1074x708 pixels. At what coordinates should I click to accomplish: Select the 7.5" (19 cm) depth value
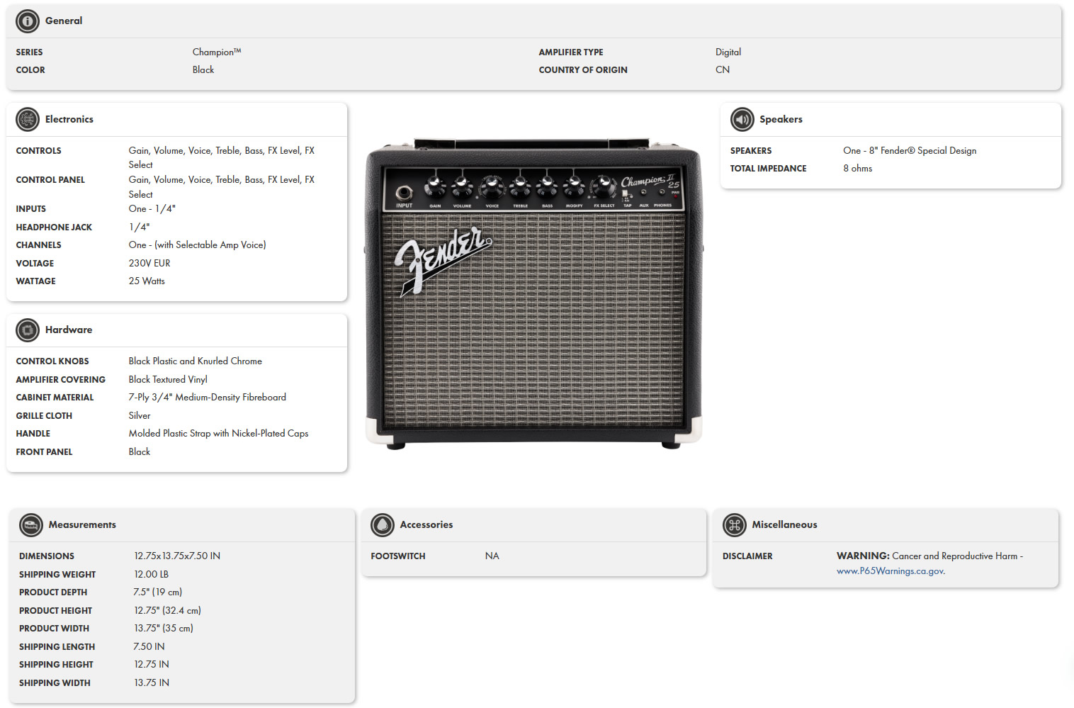158,592
